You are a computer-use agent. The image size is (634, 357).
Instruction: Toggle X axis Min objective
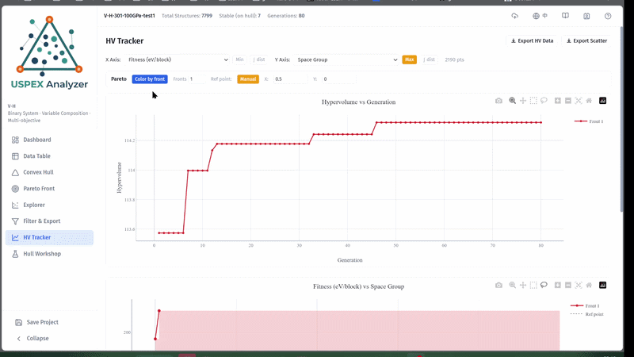(x=239, y=59)
